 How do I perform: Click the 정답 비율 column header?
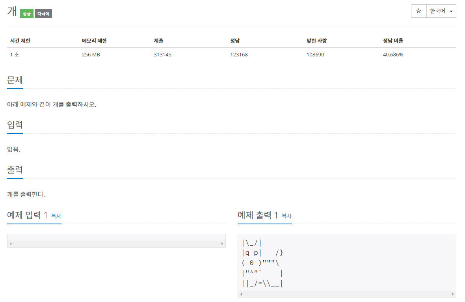pos(393,41)
